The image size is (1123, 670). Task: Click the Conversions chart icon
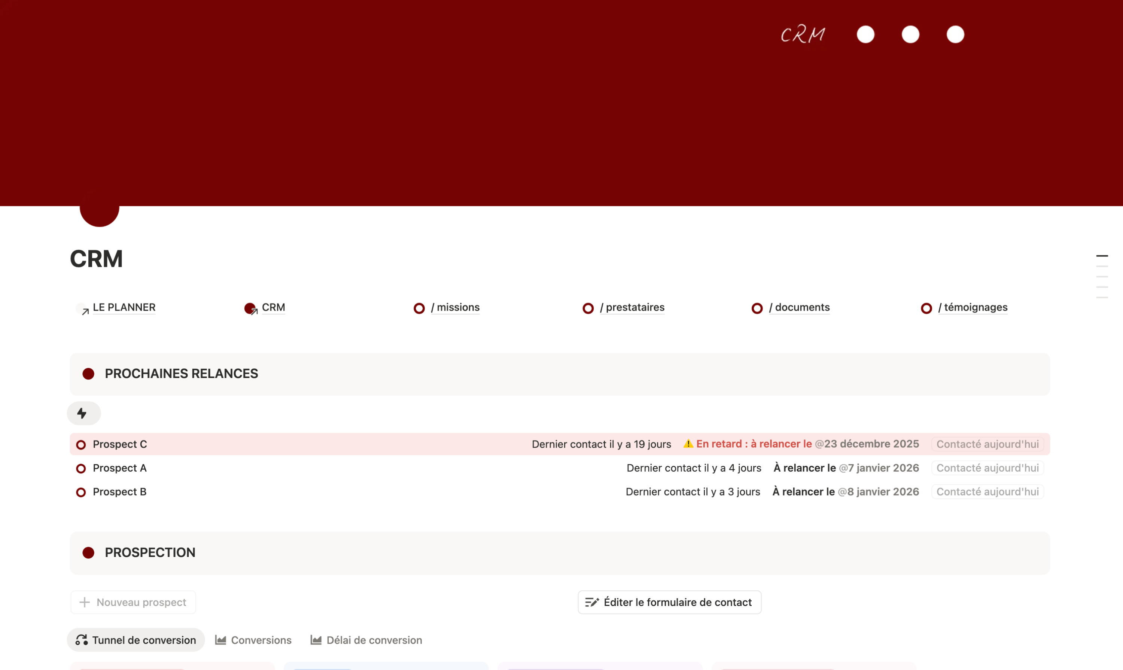click(220, 640)
